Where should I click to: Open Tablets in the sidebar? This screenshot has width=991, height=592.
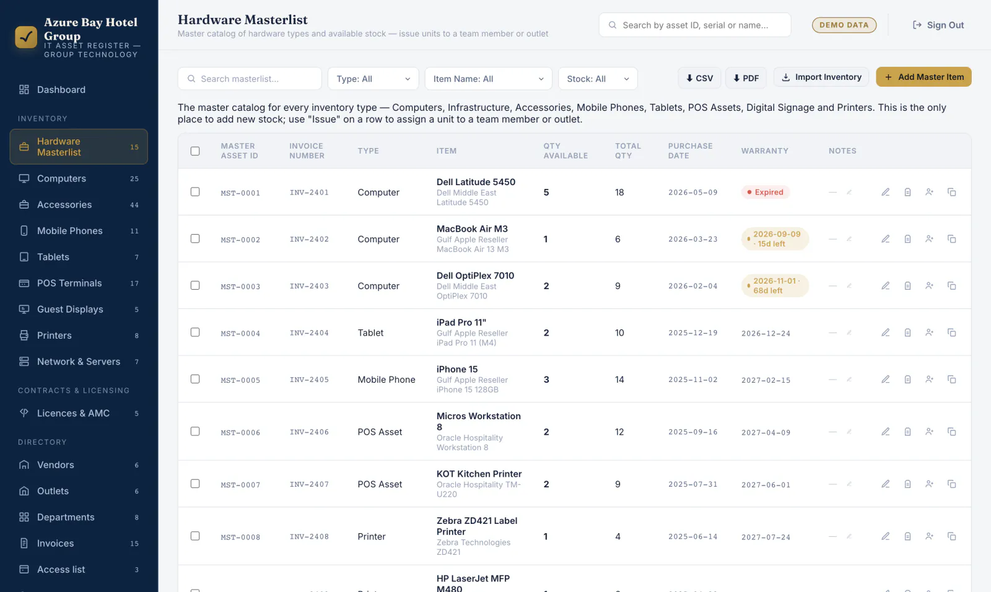tap(79, 257)
